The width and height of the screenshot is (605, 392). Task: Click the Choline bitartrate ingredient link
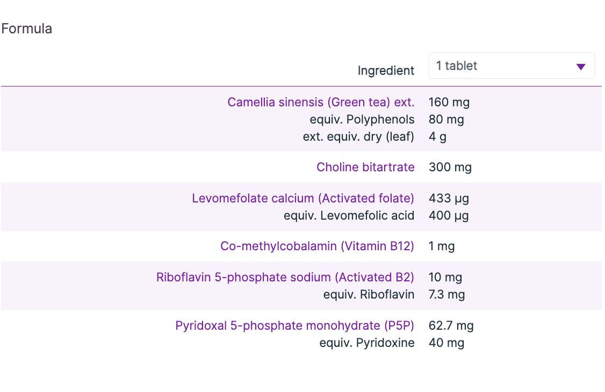pyautogui.click(x=365, y=167)
